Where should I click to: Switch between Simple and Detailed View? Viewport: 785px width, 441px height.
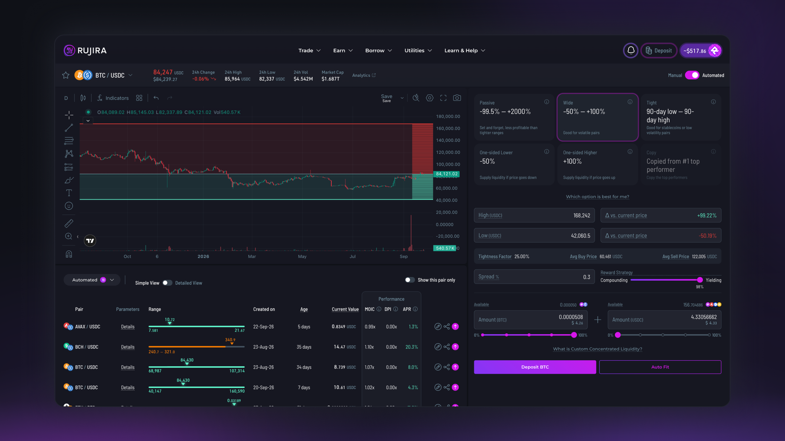tap(167, 283)
